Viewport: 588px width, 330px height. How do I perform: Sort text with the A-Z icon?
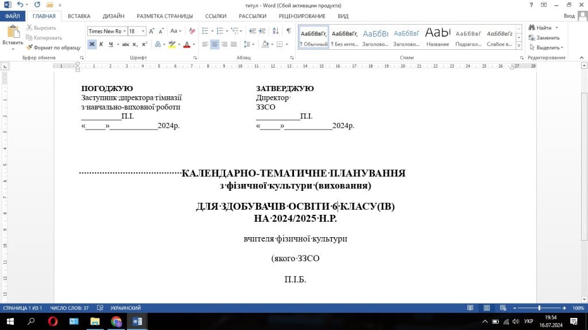click(275, 32)
